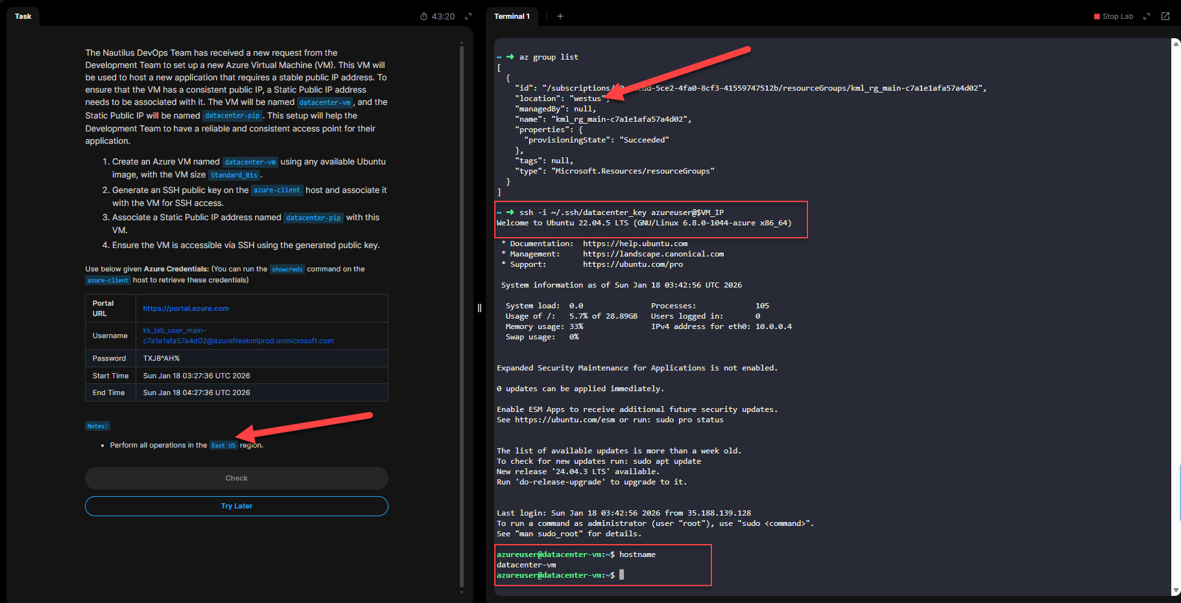Click the help.ubuntu.com URL in terminal
This screenshot has height=603, width=1181.
[635, 244]
